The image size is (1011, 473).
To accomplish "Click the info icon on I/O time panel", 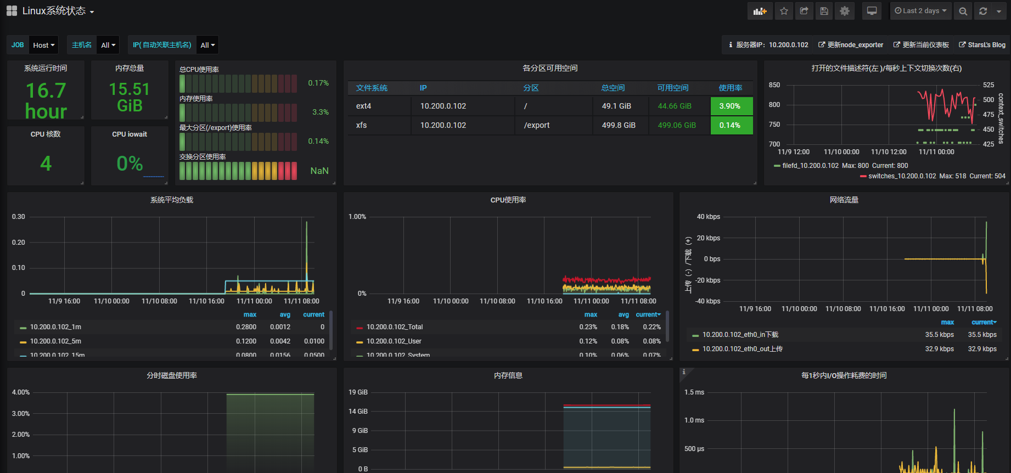I will 683,372.
